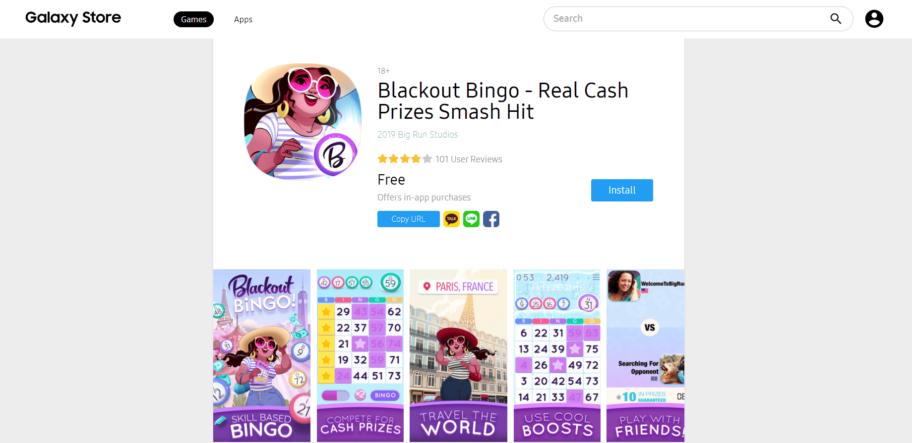Open the Play With Friends screenshot
This screenshot has width=912, height=443.
pos(645,355)
